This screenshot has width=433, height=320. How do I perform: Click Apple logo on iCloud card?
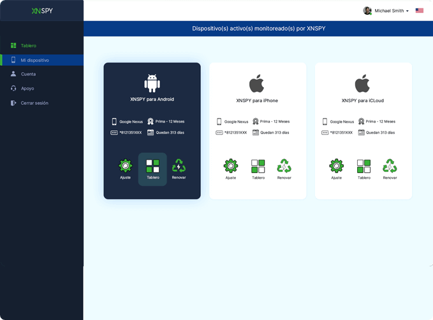(362, 84)
